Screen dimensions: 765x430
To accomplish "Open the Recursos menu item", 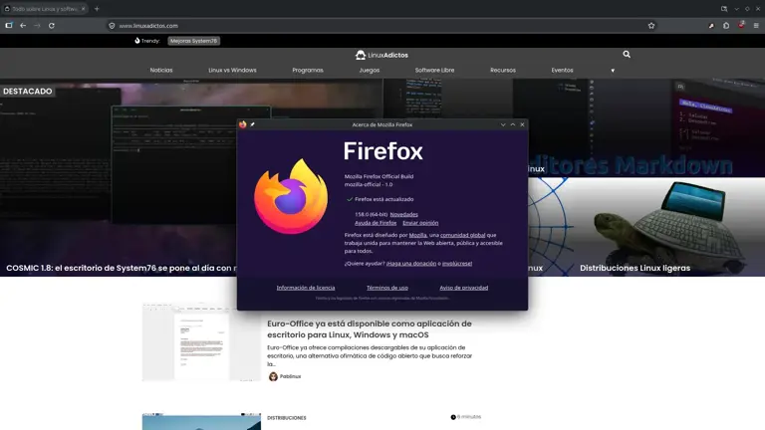I will tap(502, 71).
